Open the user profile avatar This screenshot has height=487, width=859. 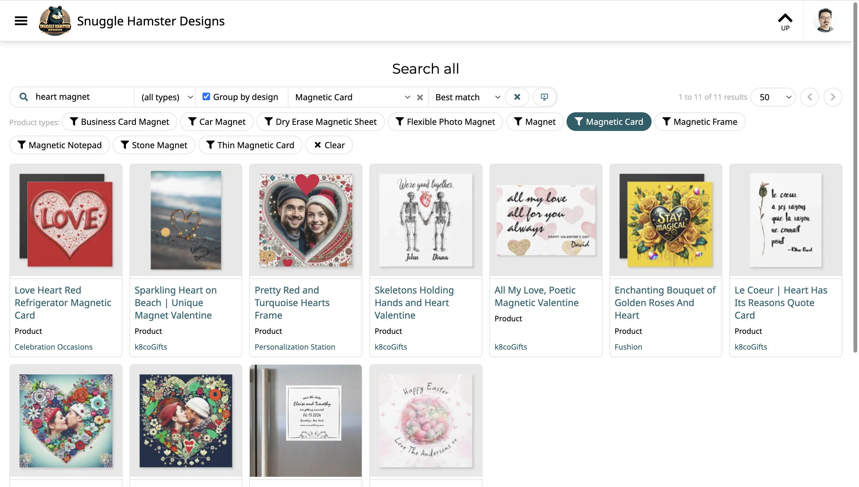(825, 21)
